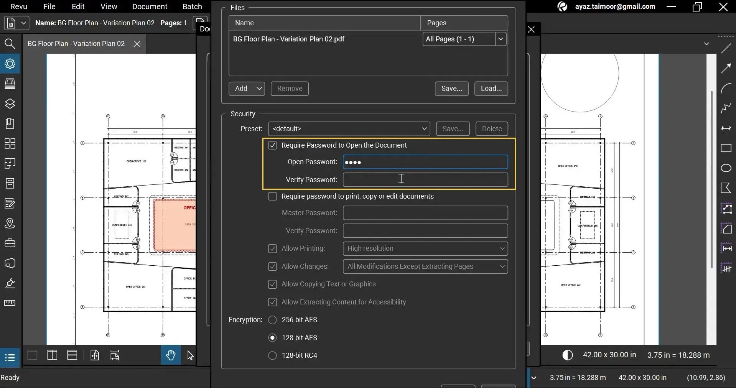Click the Security preset Delete button
The image size is (736, 388).
(492, 129)
